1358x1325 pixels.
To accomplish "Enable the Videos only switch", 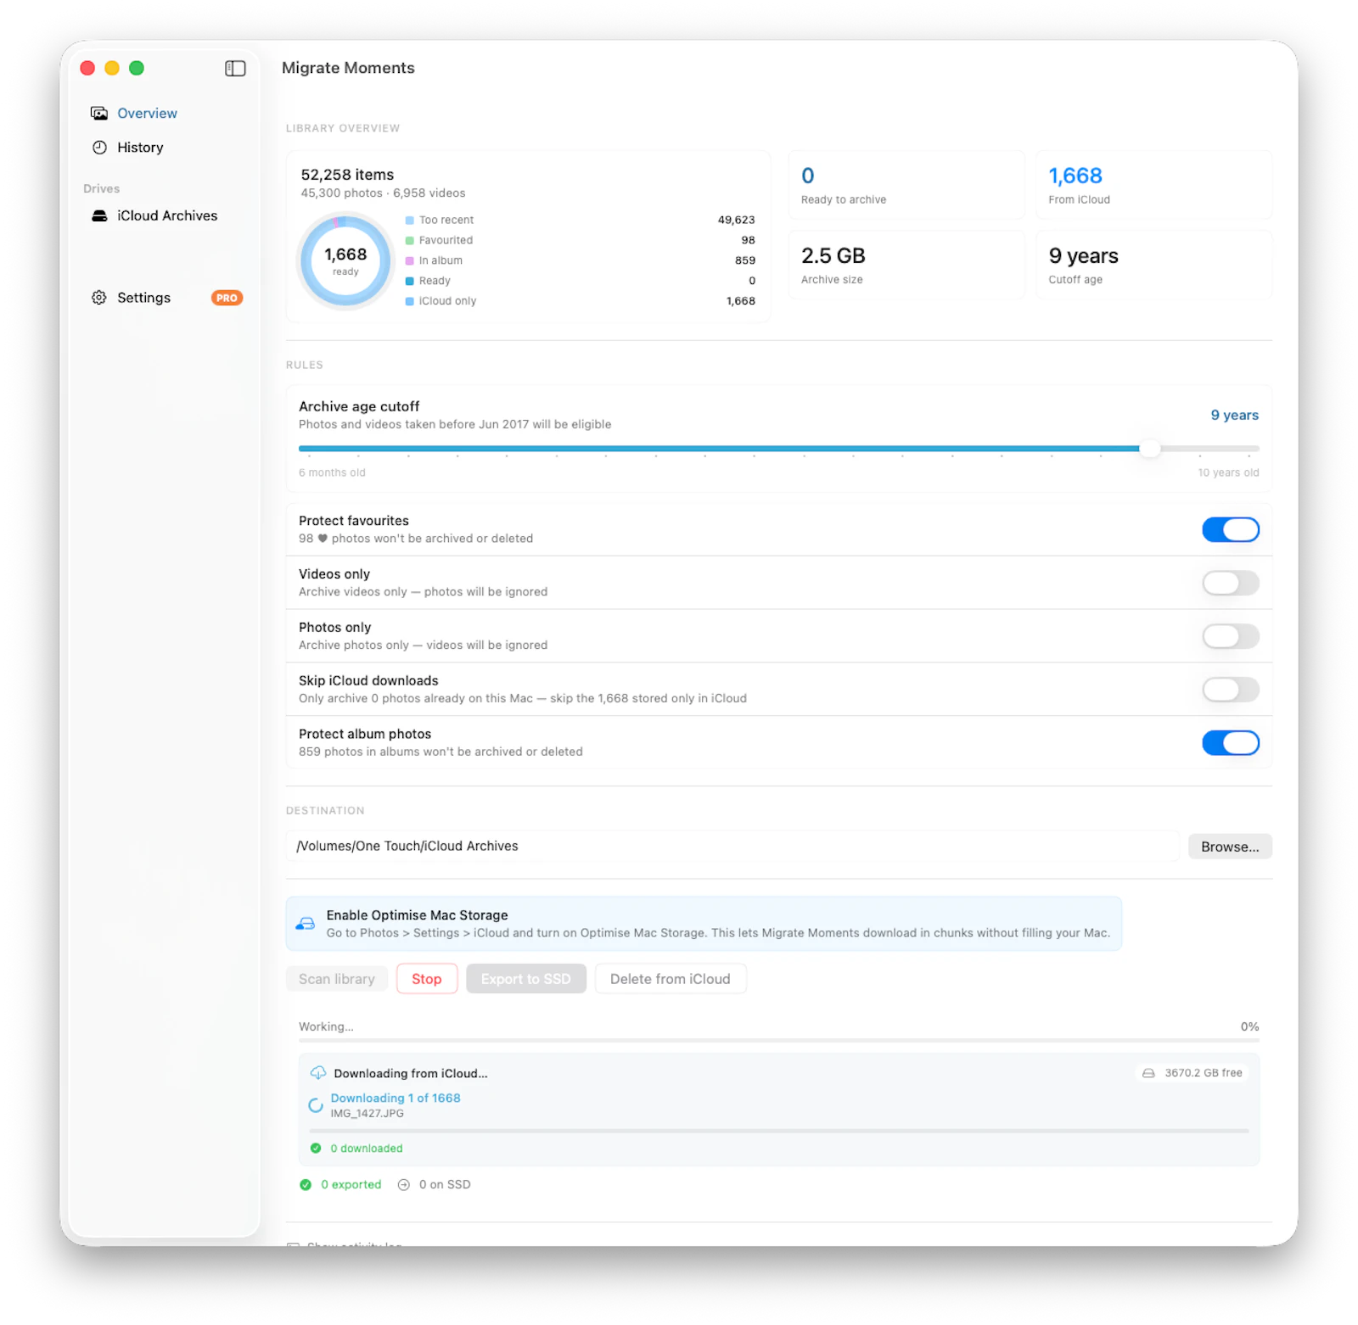I will coord(1231,584).
